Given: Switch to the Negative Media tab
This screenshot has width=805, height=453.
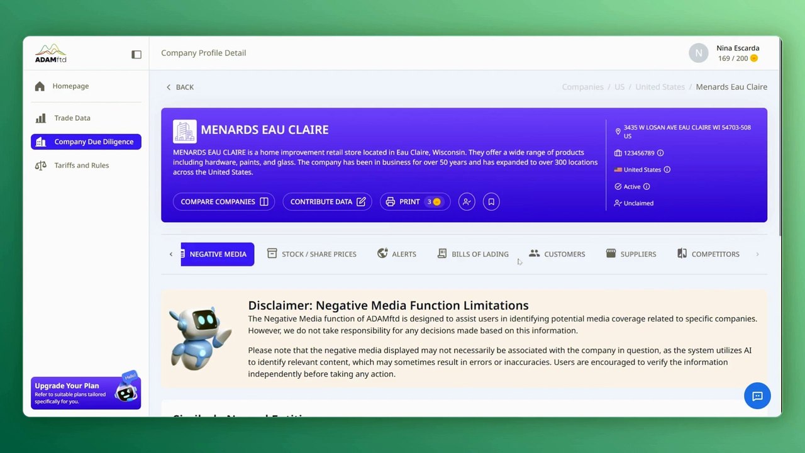Looking at the screenshot, I should (x=218, y=254).
